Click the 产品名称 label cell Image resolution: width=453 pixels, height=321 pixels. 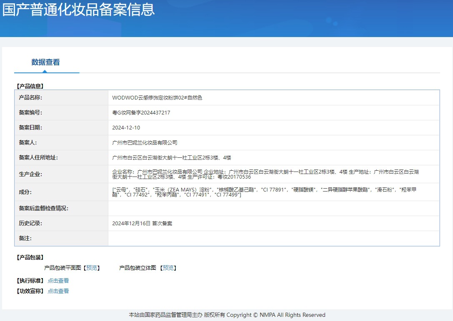coord(62,97)
